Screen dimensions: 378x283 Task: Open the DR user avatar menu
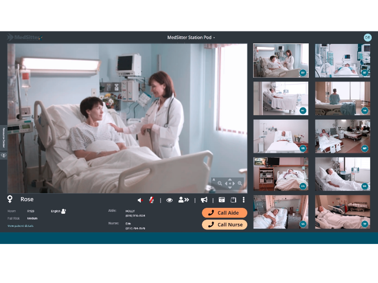point(368,37)
